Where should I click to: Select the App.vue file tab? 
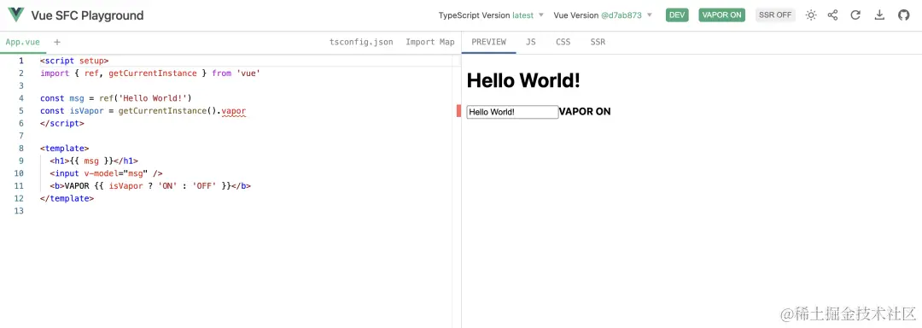coord(23,42)
